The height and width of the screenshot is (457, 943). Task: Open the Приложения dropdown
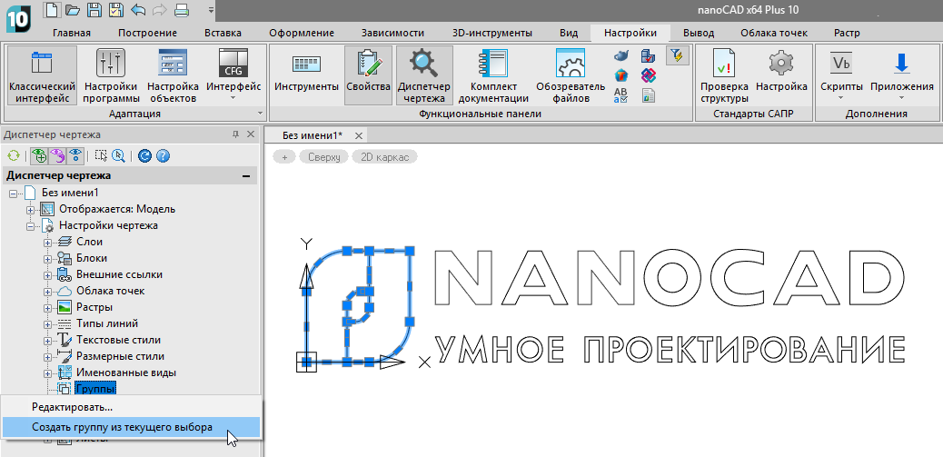[901, 75]
